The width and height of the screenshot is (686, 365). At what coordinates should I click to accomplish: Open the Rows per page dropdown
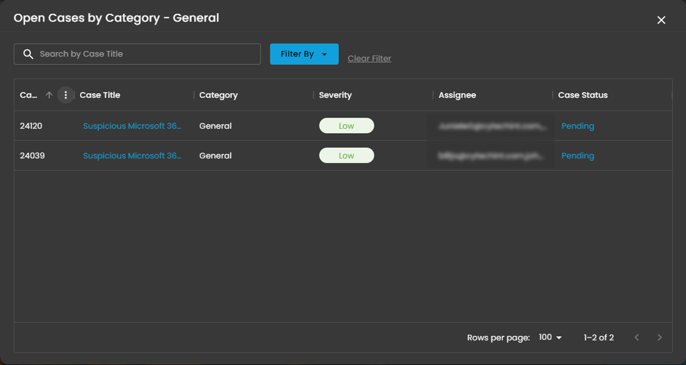click(x=550, y=338)
